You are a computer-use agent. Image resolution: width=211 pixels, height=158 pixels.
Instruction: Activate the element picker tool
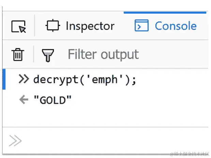point(18,26)
